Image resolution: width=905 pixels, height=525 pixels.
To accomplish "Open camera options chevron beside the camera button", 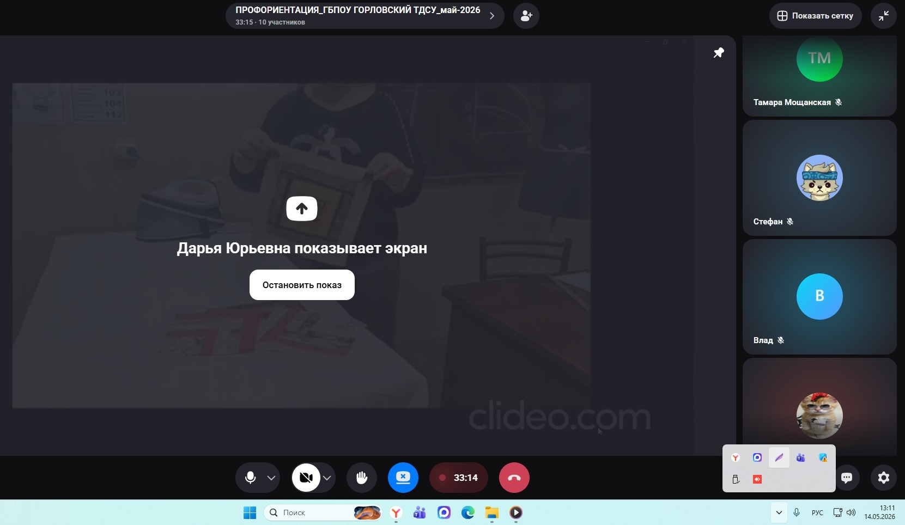I will coord(327,478).
